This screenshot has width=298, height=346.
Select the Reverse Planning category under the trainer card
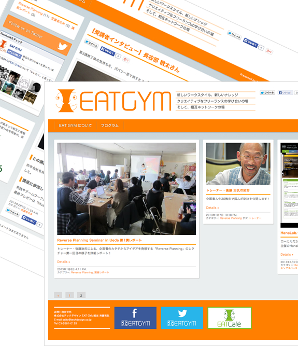pos(231,218)
